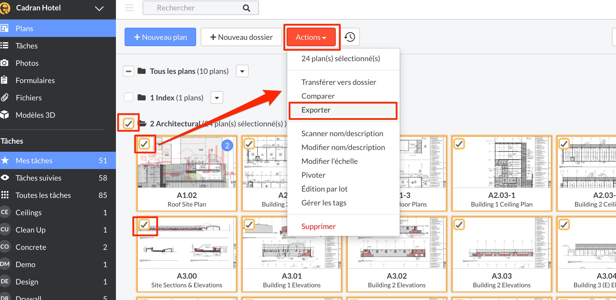Viewport: 616px width, 300px height.
Task: Open Formulaires clipboard icon
Action: (x=5, y=80)
